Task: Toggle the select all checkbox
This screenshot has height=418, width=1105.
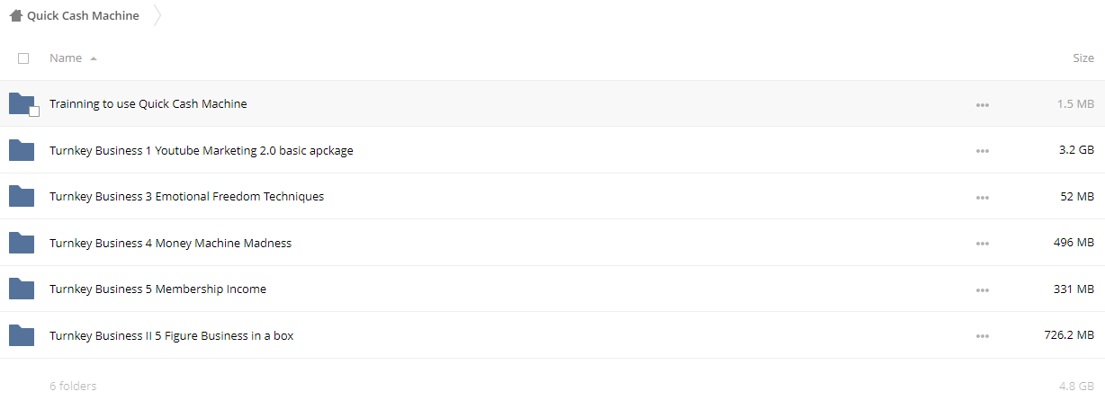Action: (x=23, y=58)
